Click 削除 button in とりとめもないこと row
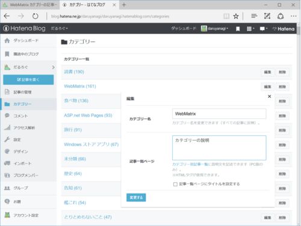Image resolution: width=301 pixels, height=226 pixels. tap(282, 218)
